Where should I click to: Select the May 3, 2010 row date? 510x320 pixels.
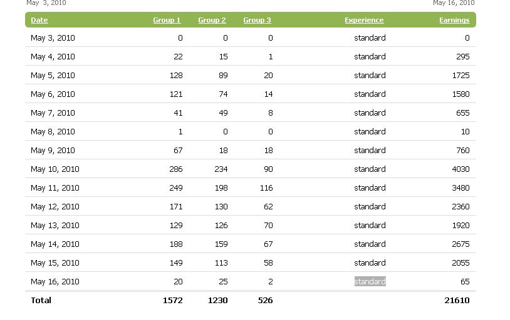click(53, 38)
